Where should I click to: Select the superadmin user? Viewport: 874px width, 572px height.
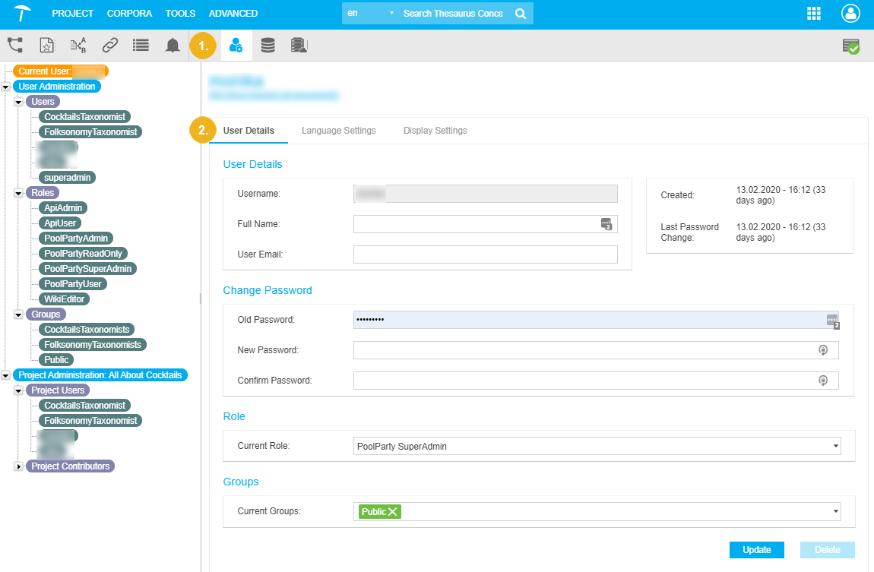68,178
